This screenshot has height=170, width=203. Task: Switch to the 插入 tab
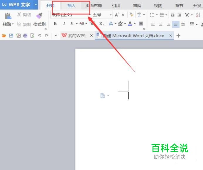(x=71, y=6)
